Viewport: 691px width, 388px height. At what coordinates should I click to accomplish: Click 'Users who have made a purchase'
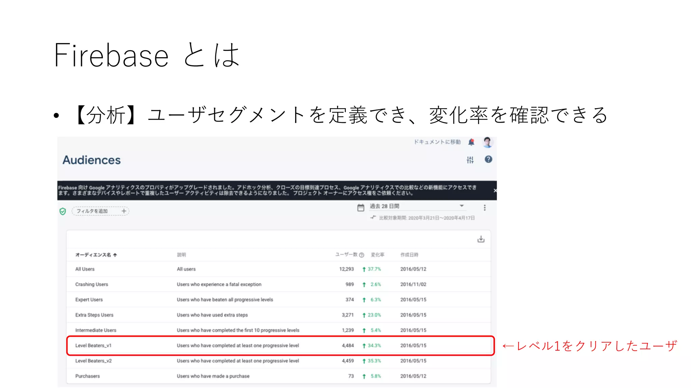tap(213, 376)
